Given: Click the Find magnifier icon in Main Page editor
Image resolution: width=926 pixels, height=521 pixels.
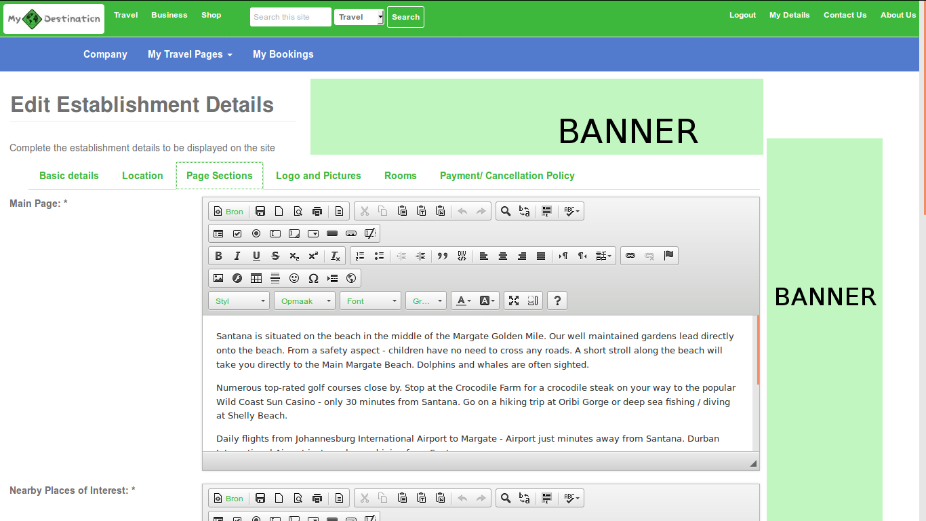Looking at the screenshot, I should 505,212.
